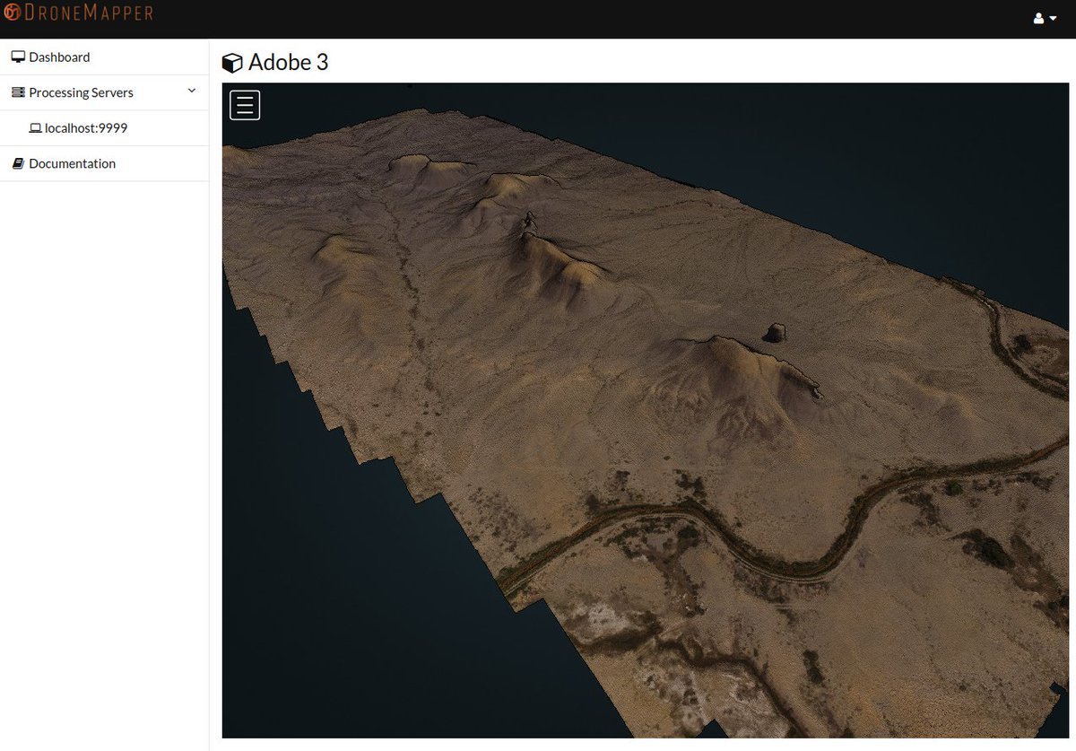The width and height of the screenshot is (1076, 751).
Task: Click the Adobe 3 project heading
Action: 289,63
